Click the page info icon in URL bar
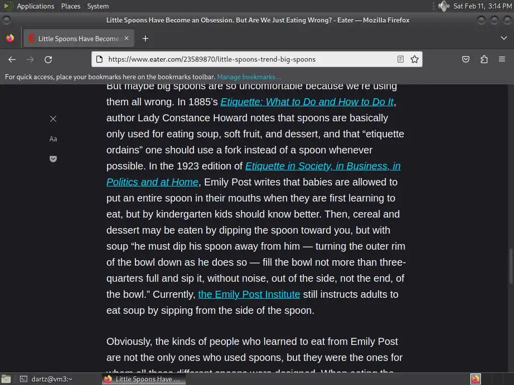514x385 pixels. click(x=99, y=59)
